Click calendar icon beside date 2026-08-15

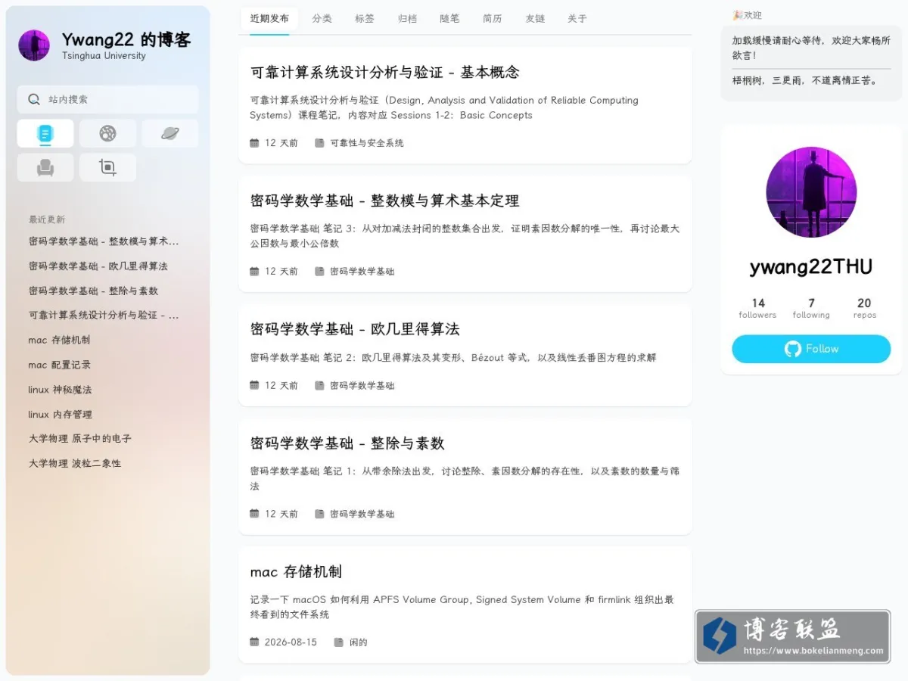pos(254,642)
